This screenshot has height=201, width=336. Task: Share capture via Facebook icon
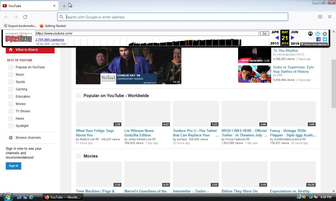tap(318, 39)
